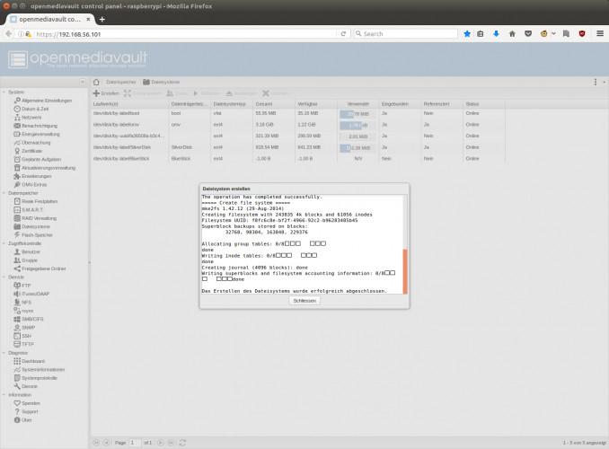Collapse the Zugriffskontrolle tree group
This screenshot has height=449, width=609.
pos(4,243)
